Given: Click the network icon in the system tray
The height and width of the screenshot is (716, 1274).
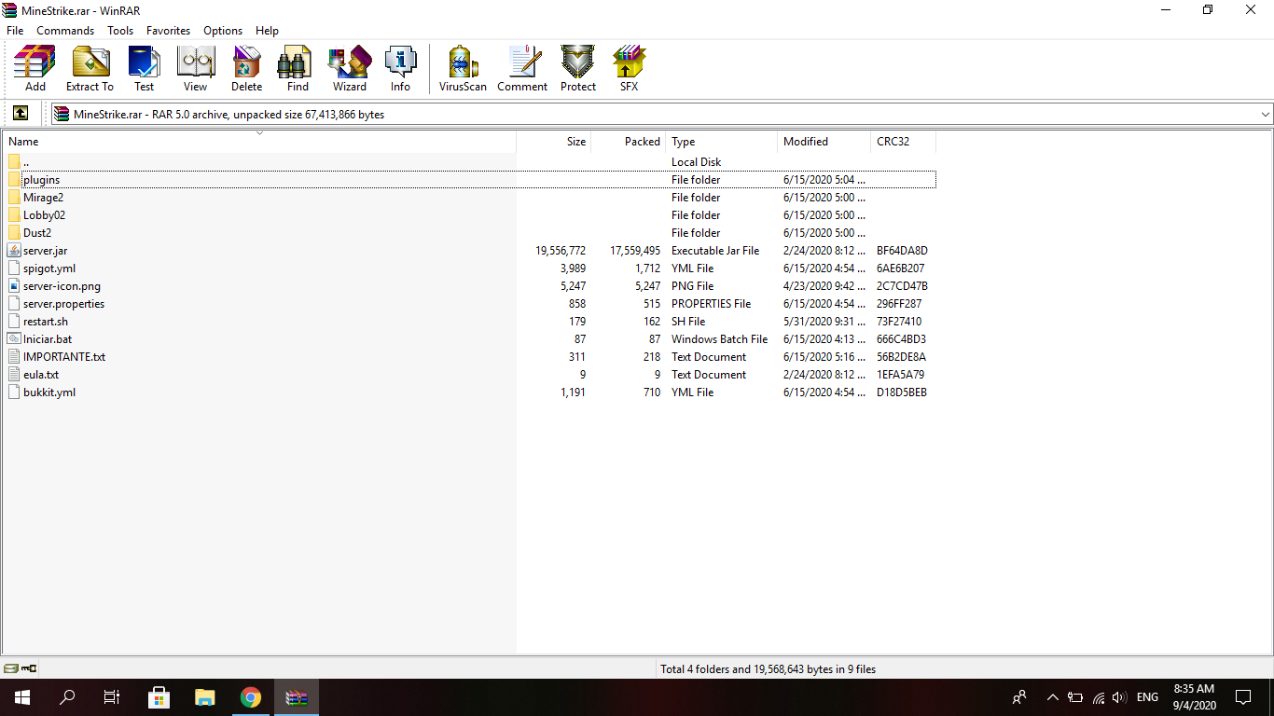Looking at the screenshot, I should coord(1098,697).
